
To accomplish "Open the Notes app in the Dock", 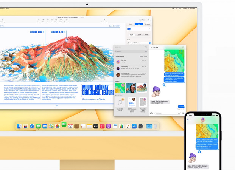I will [89, 126].
